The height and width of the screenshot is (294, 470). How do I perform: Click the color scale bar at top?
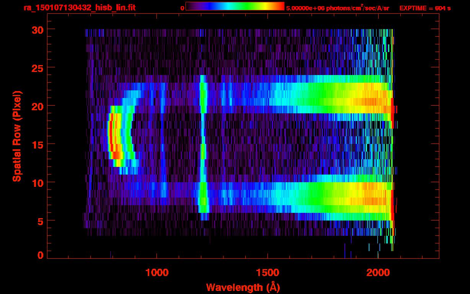pyautogui.click(x=235, y=6)
